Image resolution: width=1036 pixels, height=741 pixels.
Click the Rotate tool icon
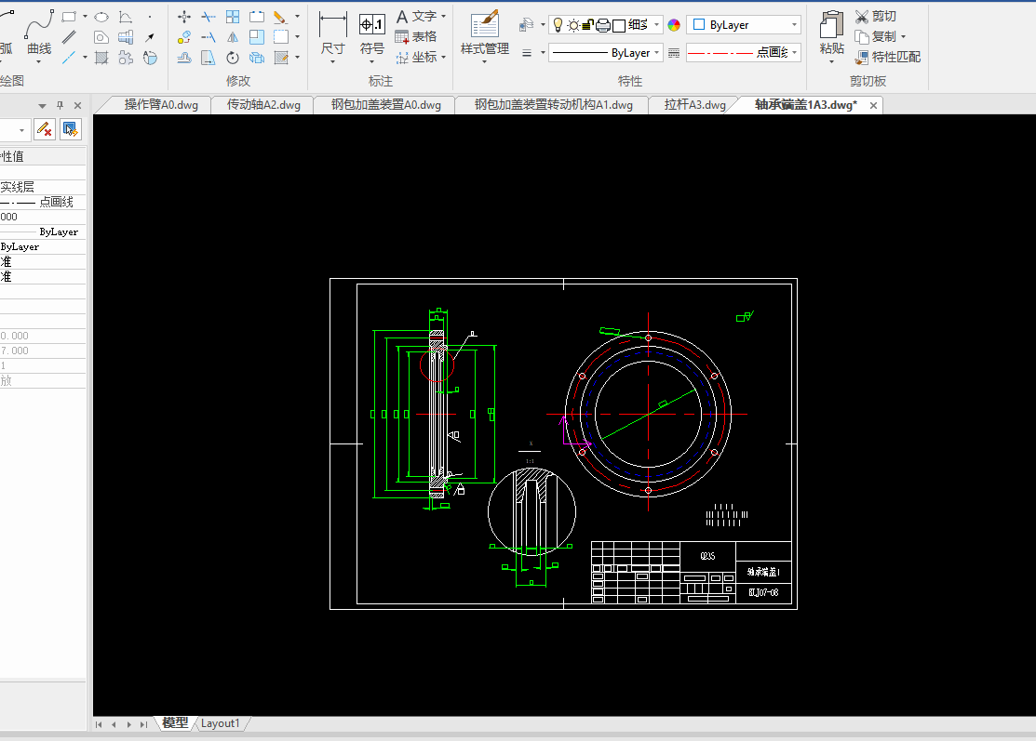(233, 58)
